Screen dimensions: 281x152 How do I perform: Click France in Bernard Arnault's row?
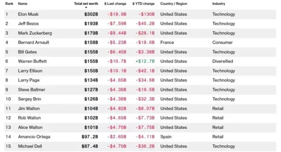click(x=167, y=43)
